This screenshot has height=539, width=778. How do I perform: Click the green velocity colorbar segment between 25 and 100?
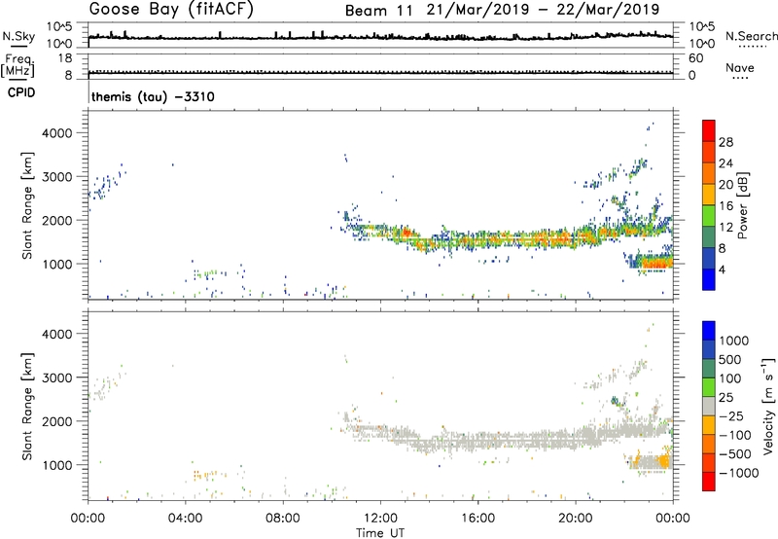point(709,387)
